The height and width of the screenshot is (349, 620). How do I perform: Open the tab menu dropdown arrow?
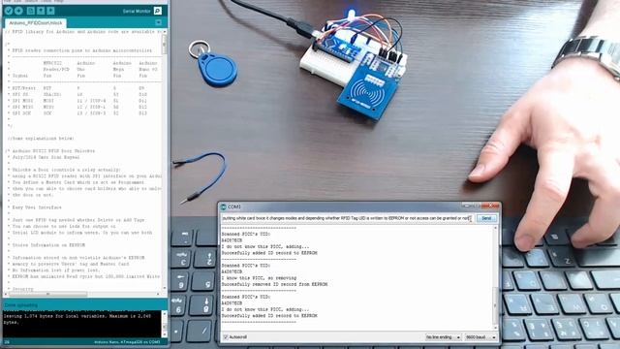tap(158, 22)
